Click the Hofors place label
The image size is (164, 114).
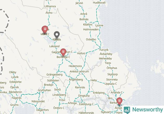click(x=81, y=53)
